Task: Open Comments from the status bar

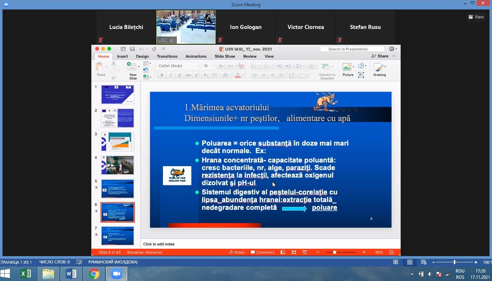Action: tap(262, 252)
